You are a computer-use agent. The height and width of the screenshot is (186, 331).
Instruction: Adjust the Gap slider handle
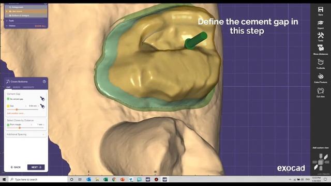click(x=17, y=110)
